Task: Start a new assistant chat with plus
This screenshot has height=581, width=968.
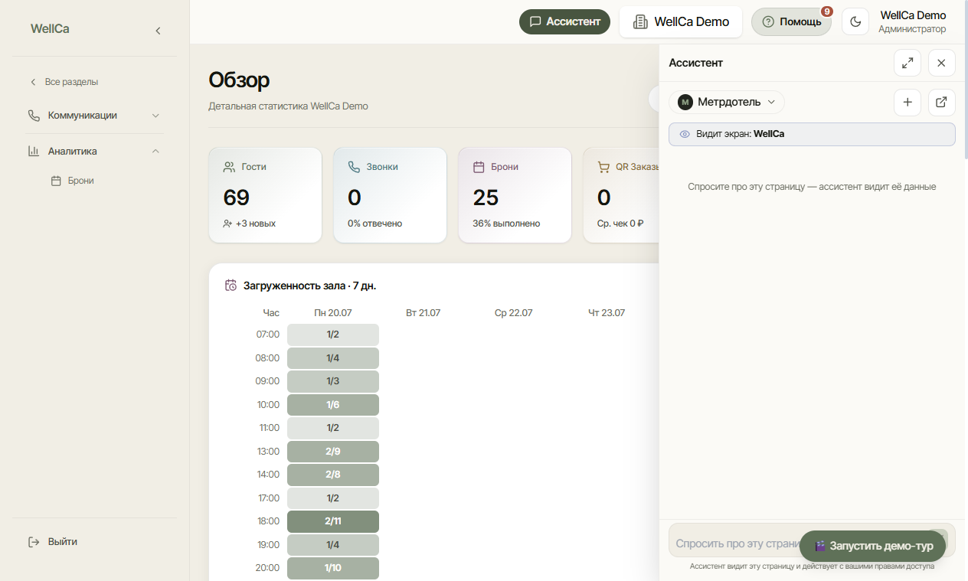Action: (x=907, y=102)
